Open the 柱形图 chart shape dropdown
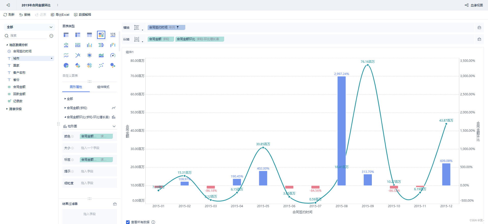This screenshot has width=488, height=224. [89, 126]
